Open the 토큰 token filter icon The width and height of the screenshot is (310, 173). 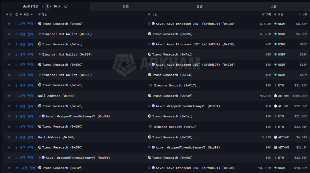pyautogui.click(x=275, y=15)
